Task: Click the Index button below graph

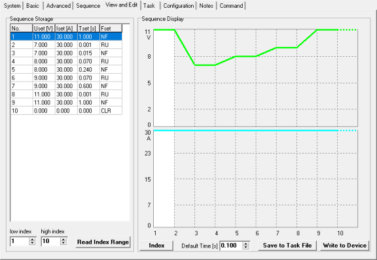Action: tap(156, 246)
